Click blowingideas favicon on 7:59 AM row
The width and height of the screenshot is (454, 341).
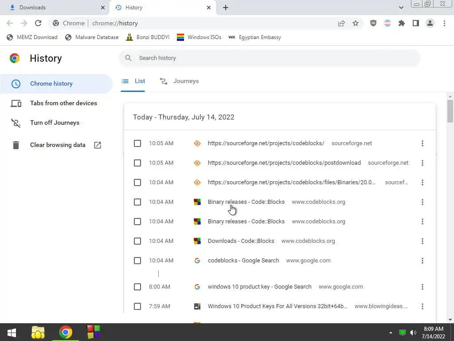197,306
